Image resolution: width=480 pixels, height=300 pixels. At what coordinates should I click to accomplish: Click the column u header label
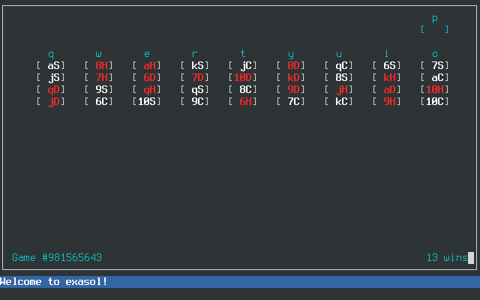pos(339,54)
